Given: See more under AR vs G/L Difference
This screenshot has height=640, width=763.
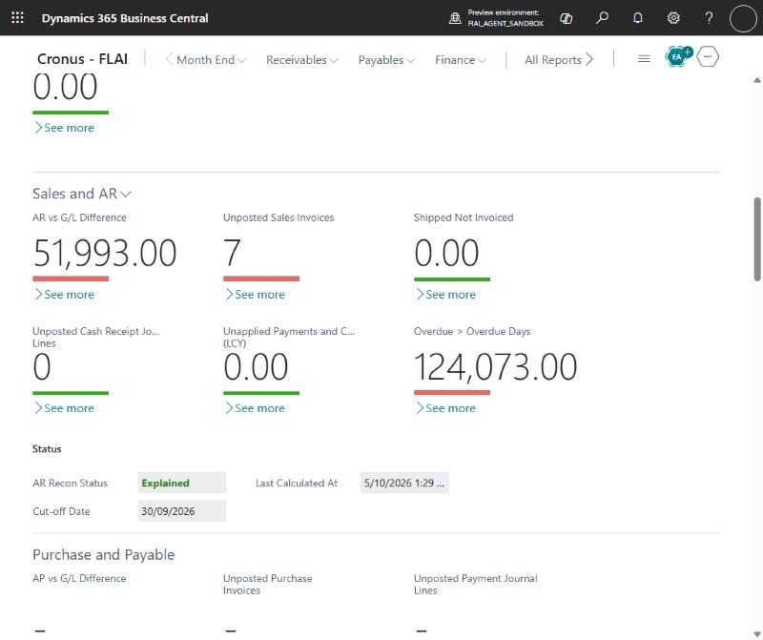Looking at the screenshot, I should pos(64,295).
